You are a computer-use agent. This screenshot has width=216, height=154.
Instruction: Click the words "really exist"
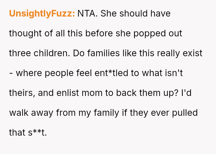tap(181, 53)
